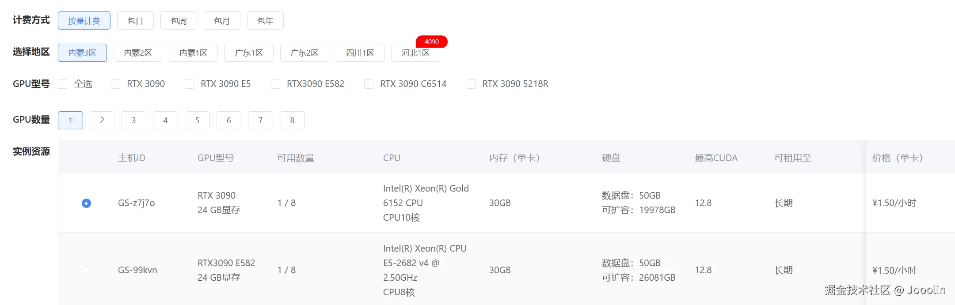Check the 全选 select-all checkbox

point(63,84)
